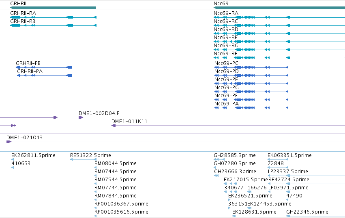Select the GH07280.3prime EST label

tap(235, 163)
